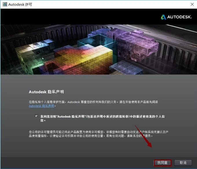The width and height of the screenshot is (197, 169).
Task: Click the 取消 (Cancel) button
Action: 183,163
